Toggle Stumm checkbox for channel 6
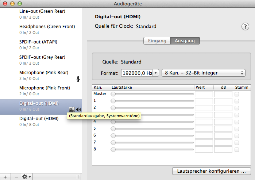This screenshot has width=255, height=180. pos(237,136)
